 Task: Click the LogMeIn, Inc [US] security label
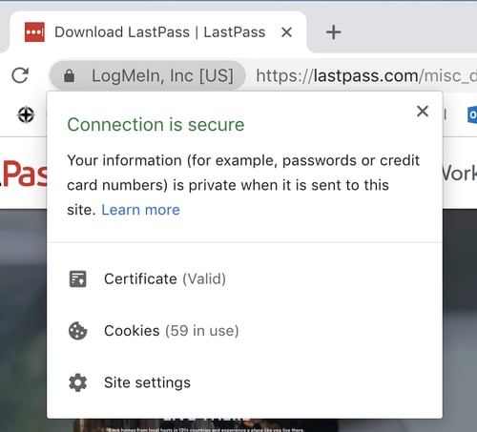[162, 75]
